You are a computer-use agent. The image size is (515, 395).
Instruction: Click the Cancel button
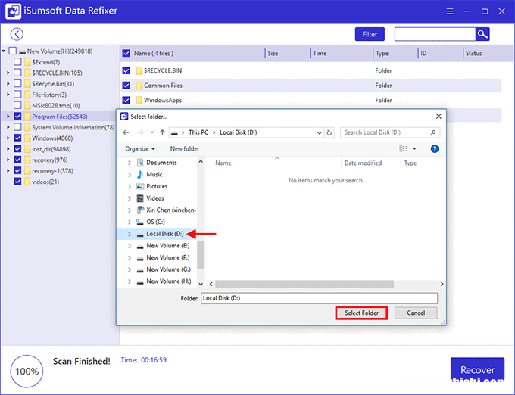tap(416, 313)
